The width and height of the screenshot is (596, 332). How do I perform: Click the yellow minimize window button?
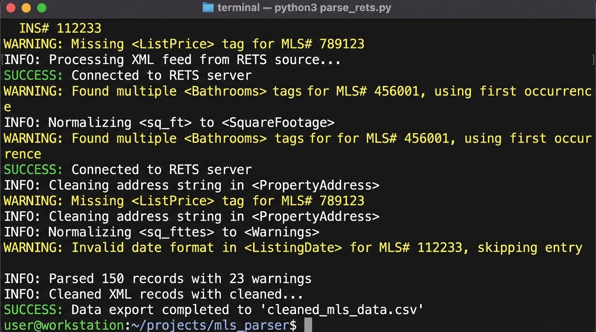click(x=26, y=8)
